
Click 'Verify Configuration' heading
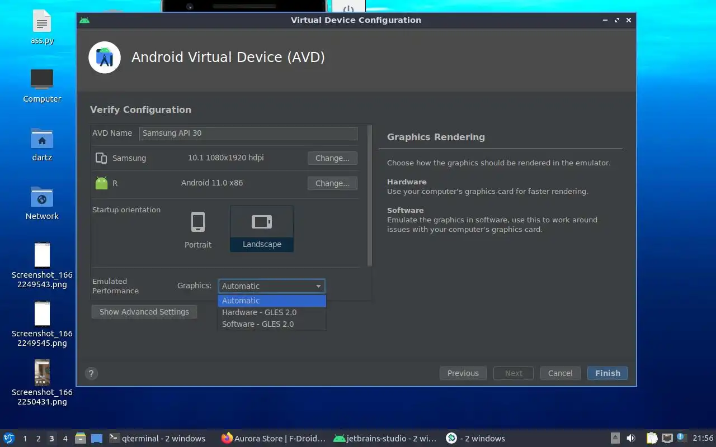click(x=140, y=110)
